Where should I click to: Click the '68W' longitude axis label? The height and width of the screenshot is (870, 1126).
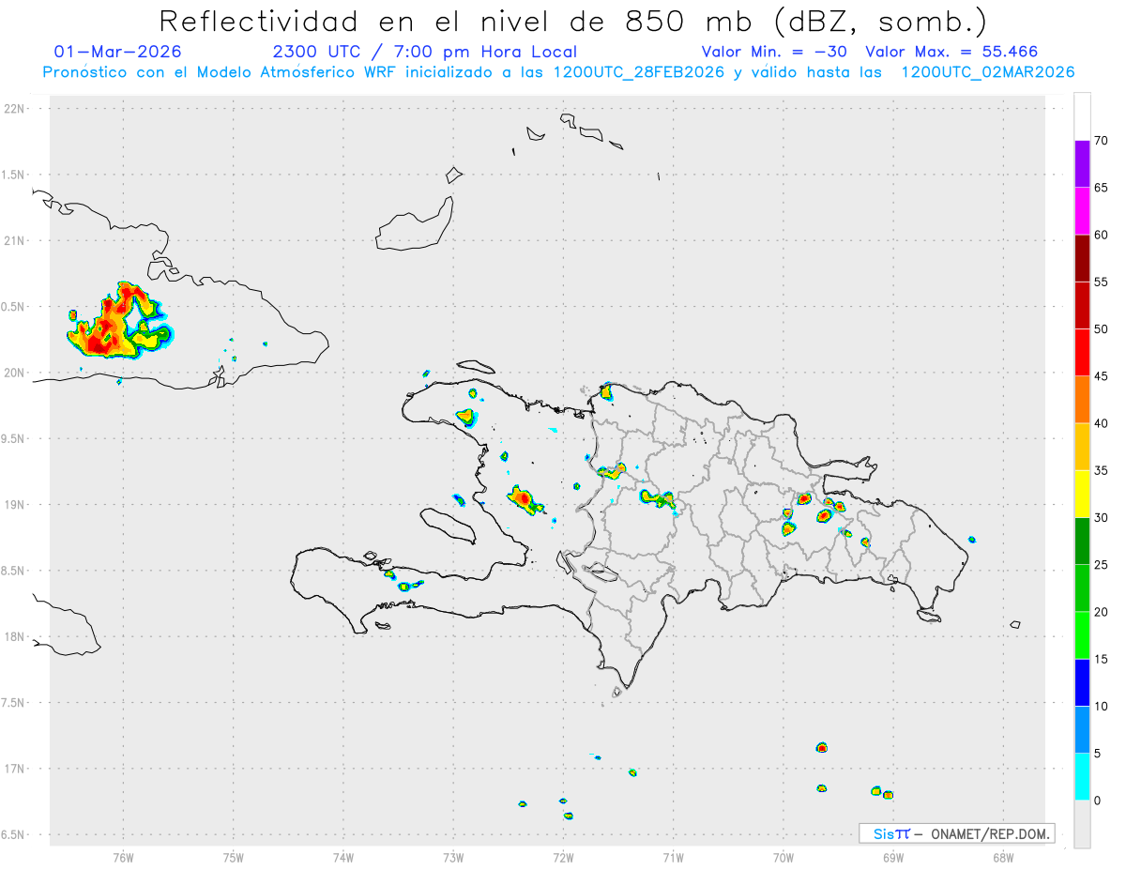click(x=1003, y=857)
